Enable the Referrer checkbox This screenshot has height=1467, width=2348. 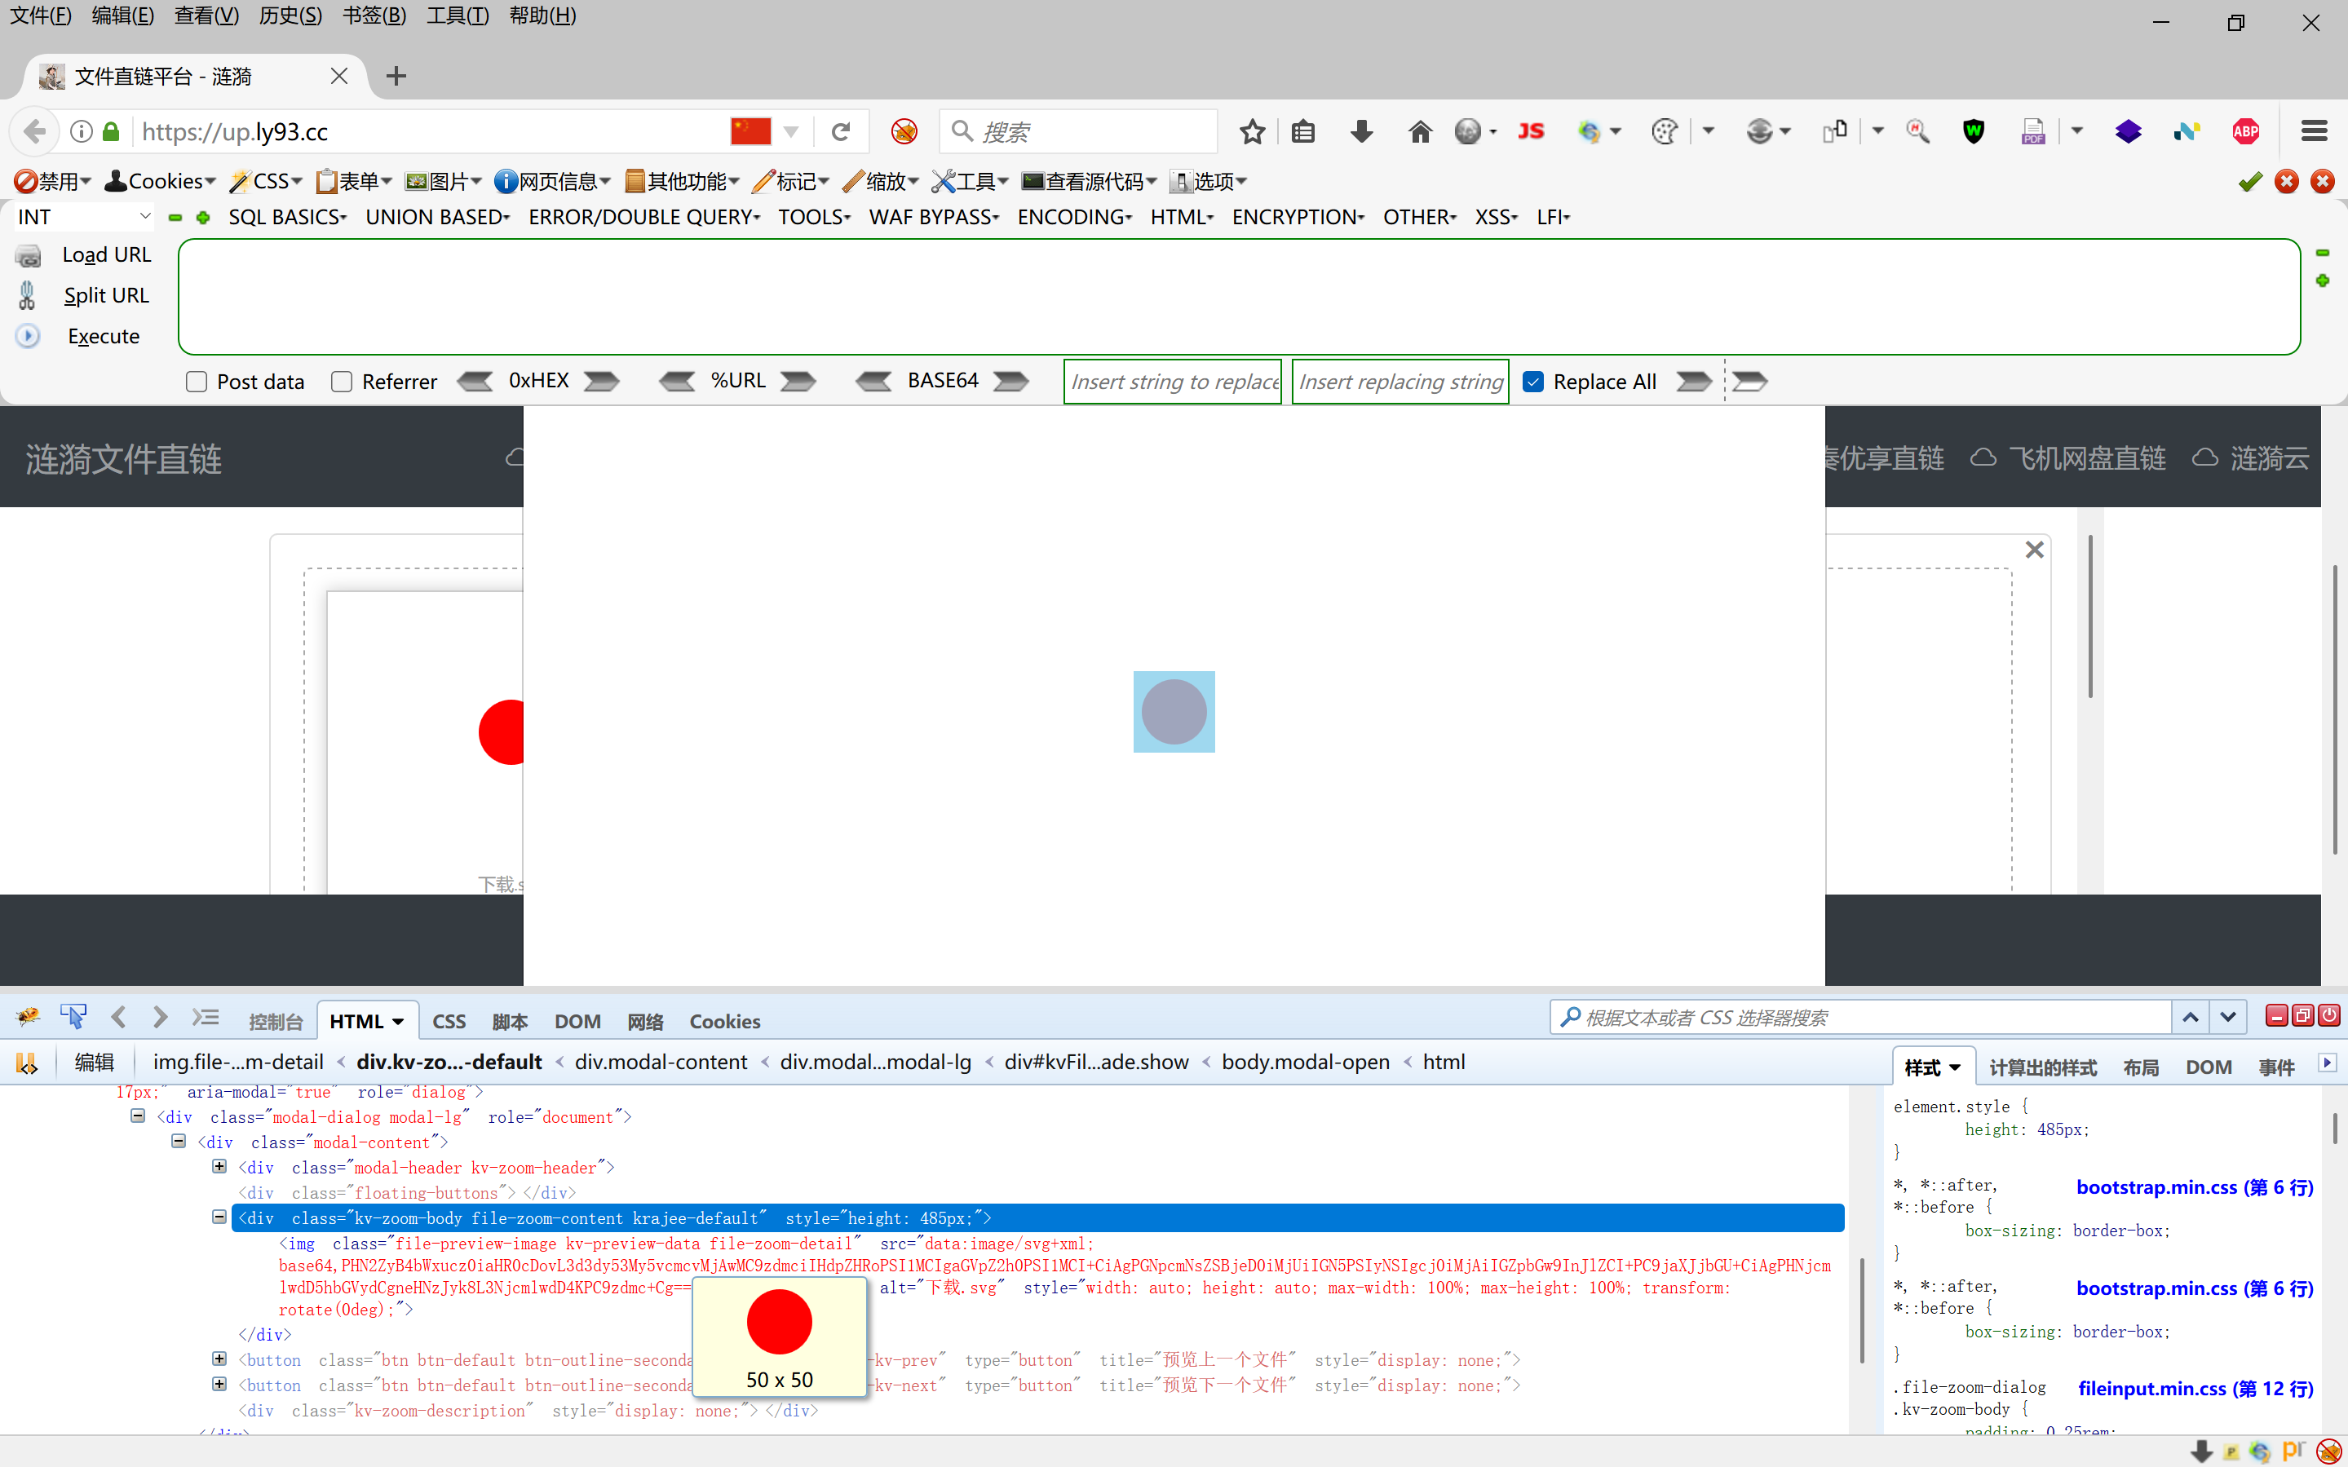342,382
